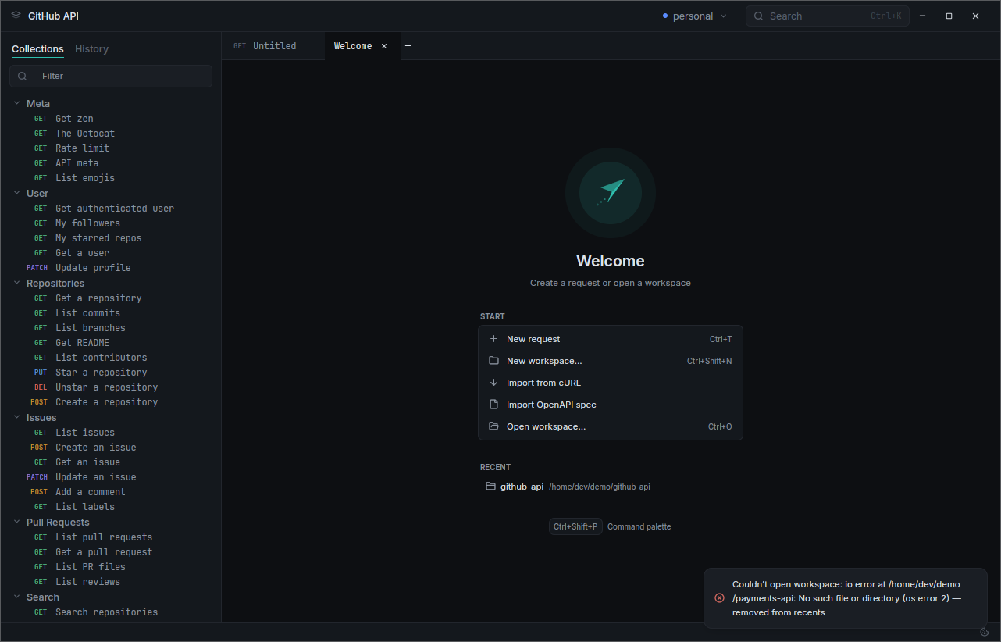This screenshot has height=642, width=1001.
Task: Click the Ctrl+O shortcut label
Action: coord(720,426)
